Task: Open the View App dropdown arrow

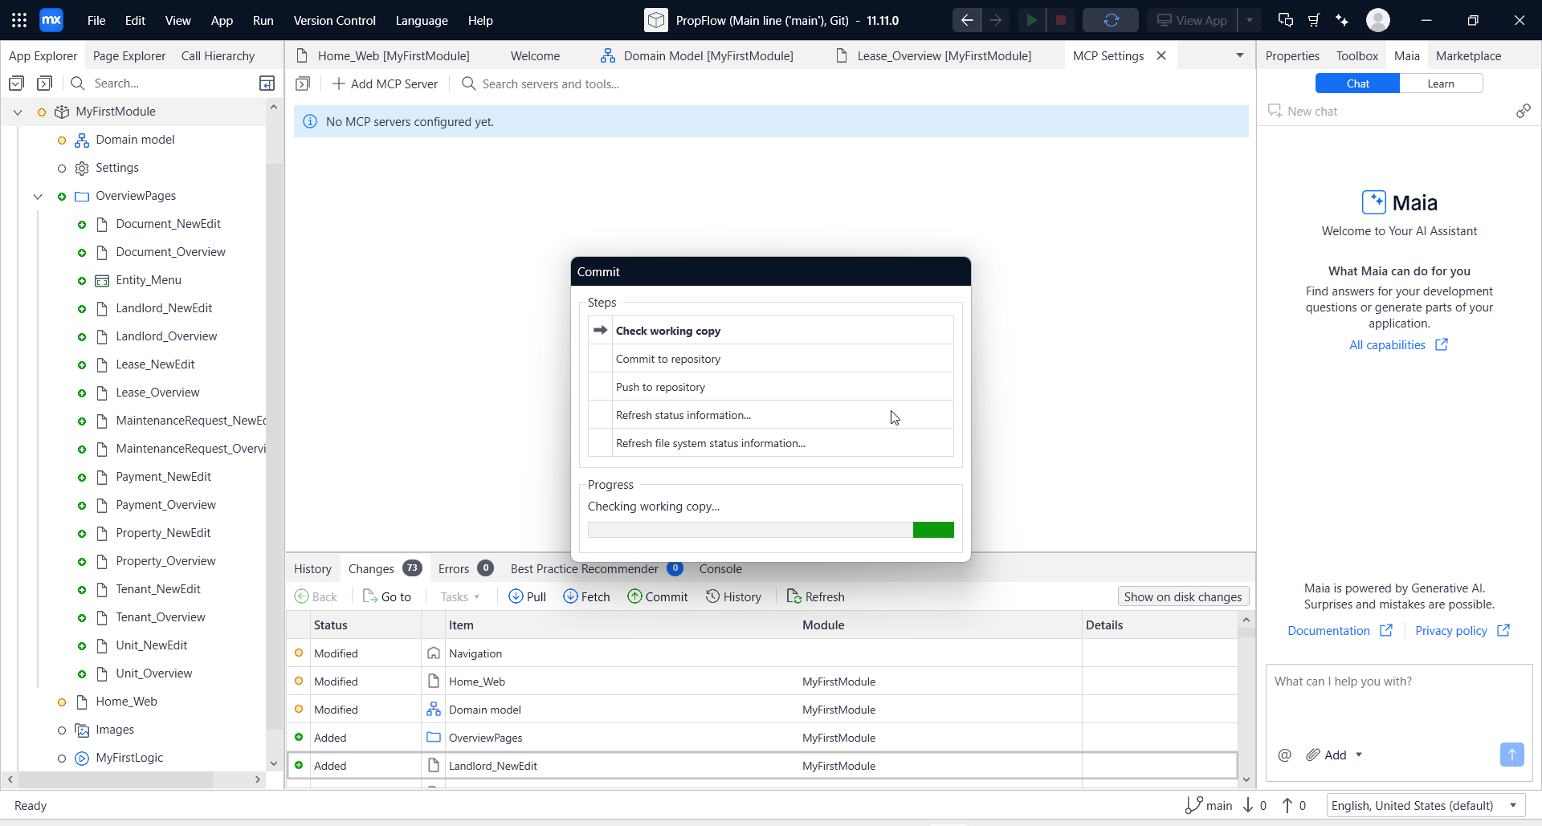Action: [1250, 20]
